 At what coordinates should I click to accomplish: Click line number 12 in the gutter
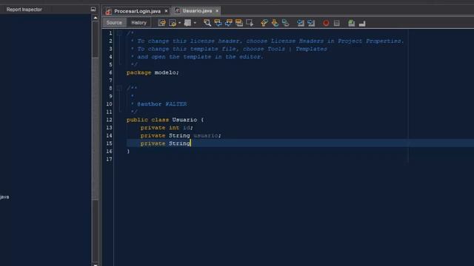point(109,120)
